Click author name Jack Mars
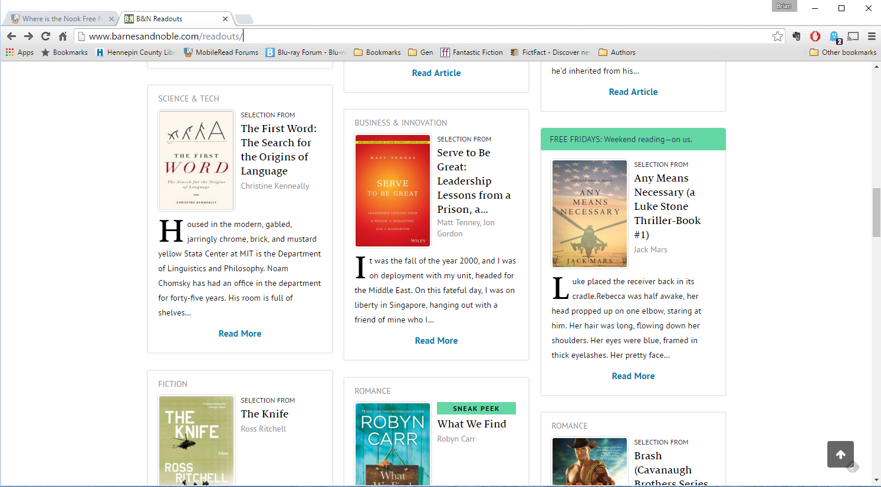The image size is (881, 487). tap(650, 249)
